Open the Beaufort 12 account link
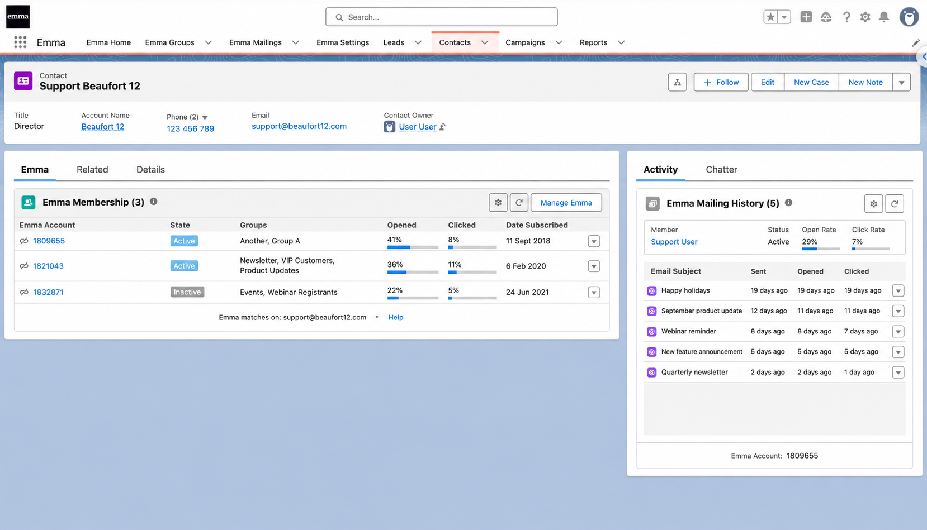The image size is (927, 530). (103, 127)
